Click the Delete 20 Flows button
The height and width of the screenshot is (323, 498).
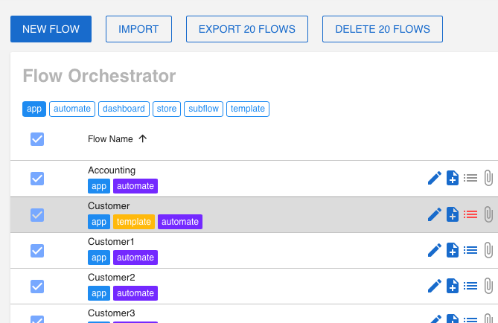(382, 29)
